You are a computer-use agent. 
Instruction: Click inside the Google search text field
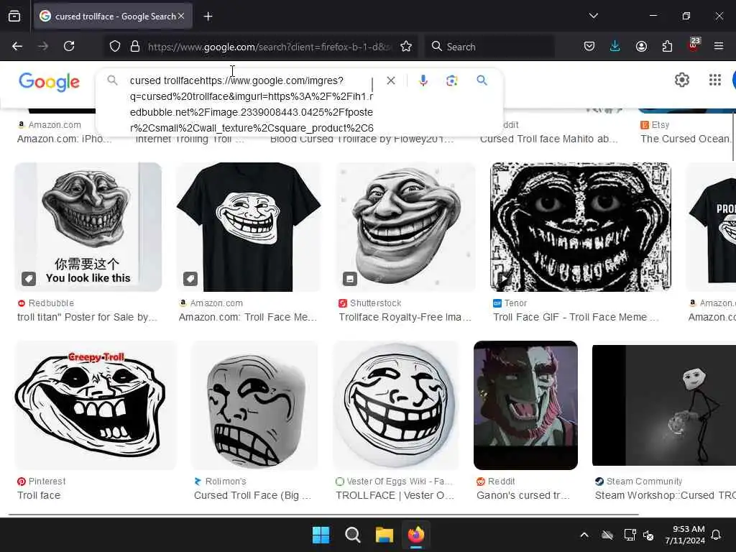pyautogui.click(x=251, y=104)
